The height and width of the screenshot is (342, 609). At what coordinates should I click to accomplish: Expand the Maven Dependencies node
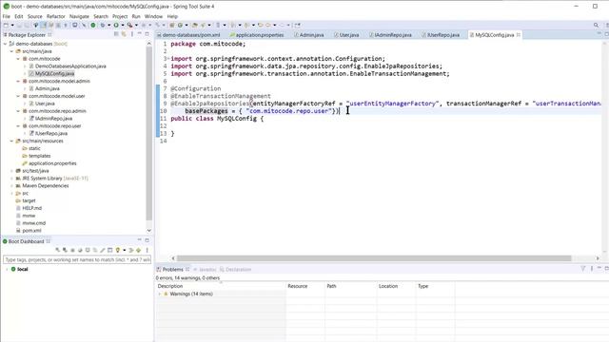click(11, 186)
